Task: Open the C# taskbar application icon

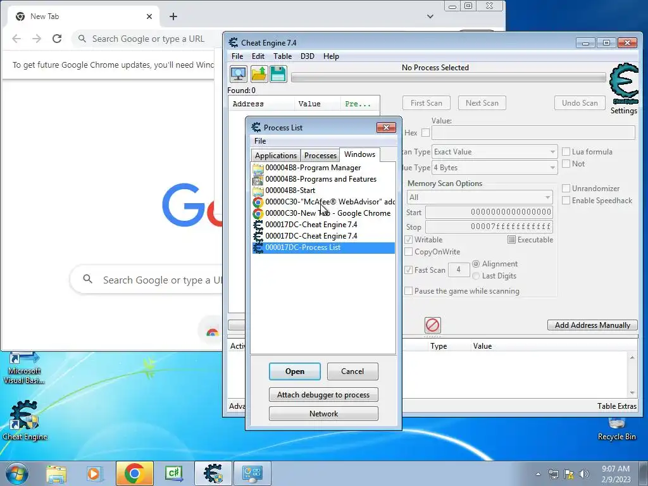Action: [173, 473]
